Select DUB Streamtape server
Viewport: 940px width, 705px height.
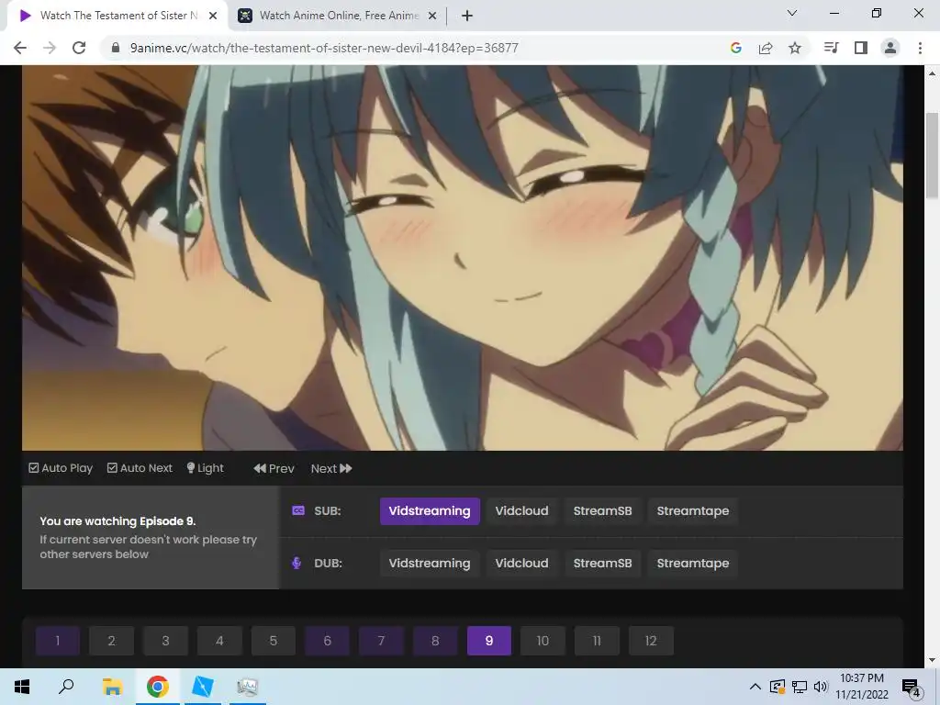[x=693, y=564]
